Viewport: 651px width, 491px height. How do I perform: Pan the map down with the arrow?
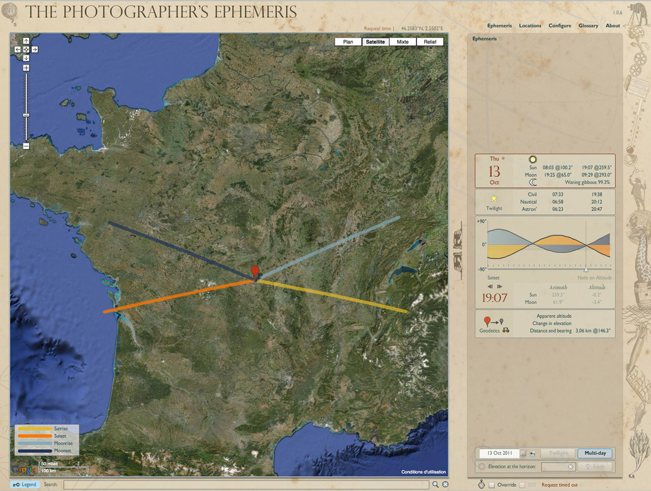(x=26, y=58)
